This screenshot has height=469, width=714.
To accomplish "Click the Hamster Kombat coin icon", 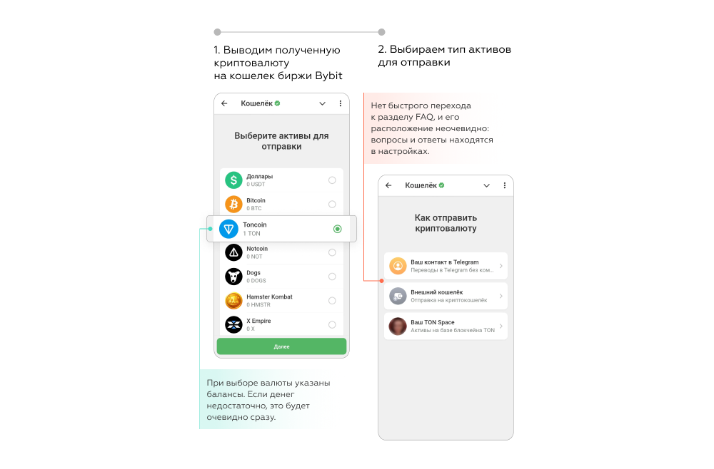I will coord(233,300).
